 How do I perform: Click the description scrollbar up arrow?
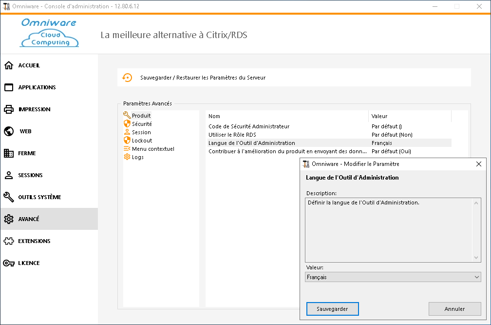[476, 203]
